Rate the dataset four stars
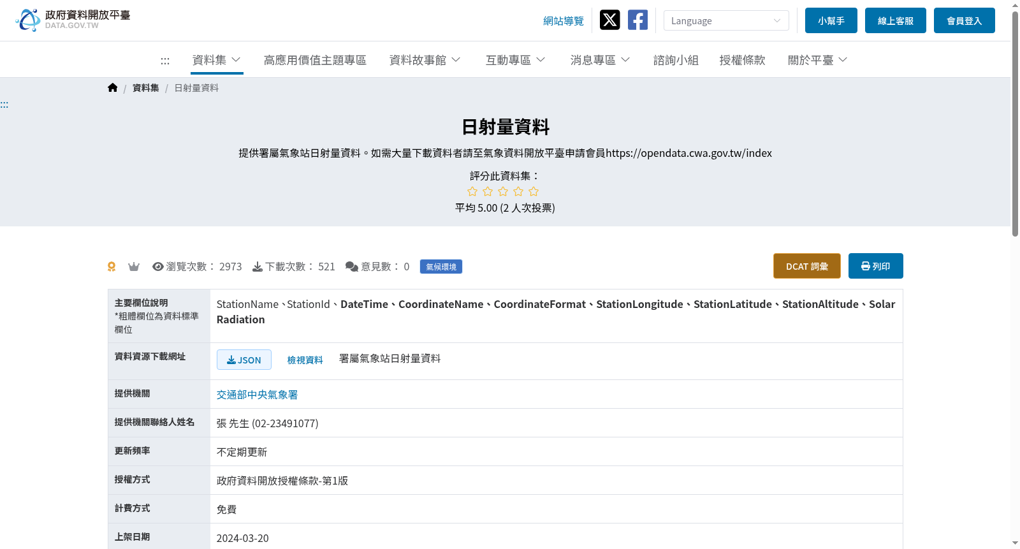Viewport: 1020px width, 549px height. pos(518,191)
